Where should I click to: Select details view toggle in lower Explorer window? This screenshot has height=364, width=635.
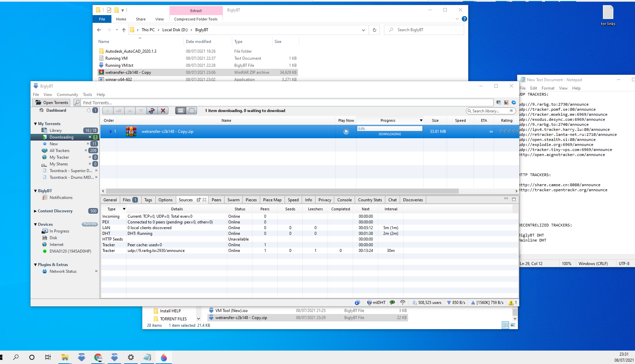(505, 325)
